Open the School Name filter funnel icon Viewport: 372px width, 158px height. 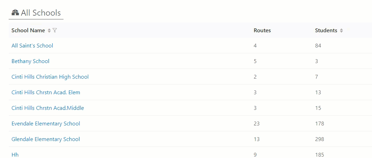tap(54, 30)
